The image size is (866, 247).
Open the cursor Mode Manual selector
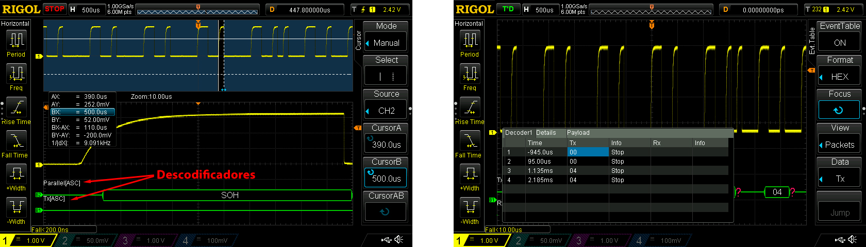point(386,43)
